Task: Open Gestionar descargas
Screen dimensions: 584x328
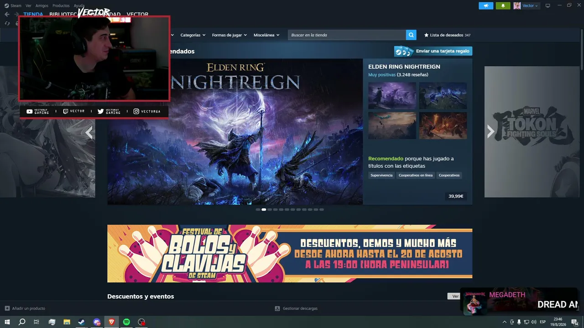Action: pos(300,308)
